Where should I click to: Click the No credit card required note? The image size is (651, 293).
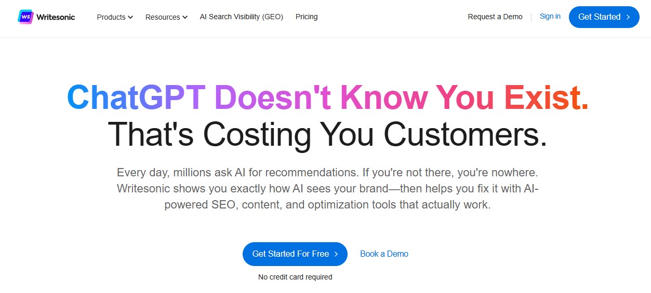coord(295,277)
